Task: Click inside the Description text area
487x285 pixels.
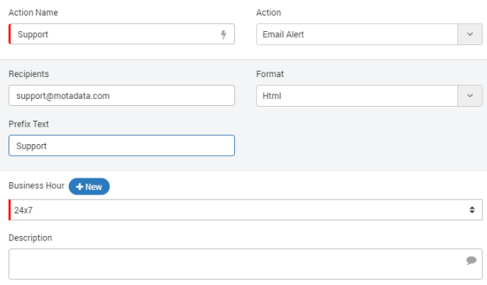Action: [246, 264]
